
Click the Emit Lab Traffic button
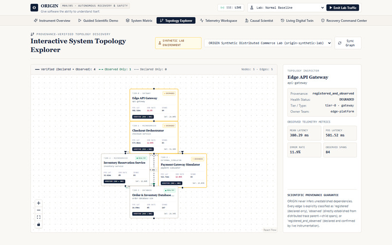click(x=342, y=8)
